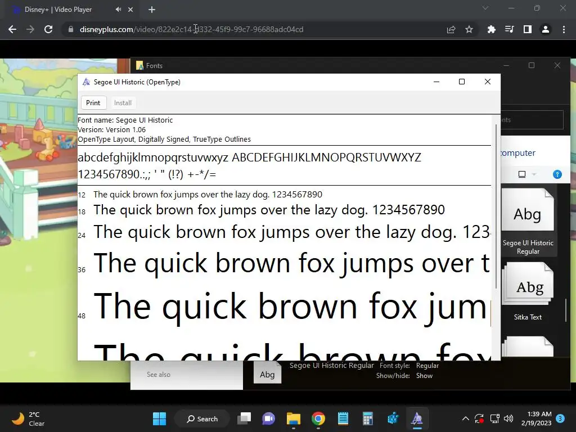Click Show value next to Show/hide
Viewport: 576px width, 432px height.
424,375
